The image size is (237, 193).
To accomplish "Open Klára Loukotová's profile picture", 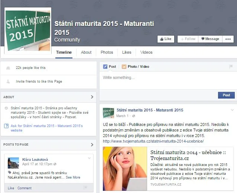I will point(13,163).
